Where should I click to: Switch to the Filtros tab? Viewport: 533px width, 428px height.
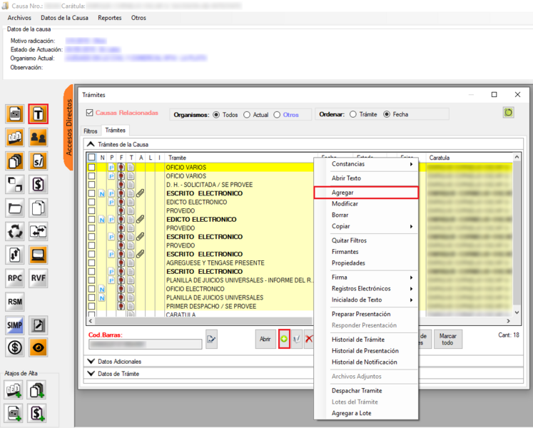91,131
